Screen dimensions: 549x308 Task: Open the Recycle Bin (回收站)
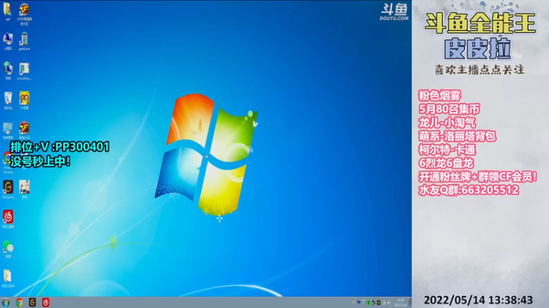coord(8,101)
